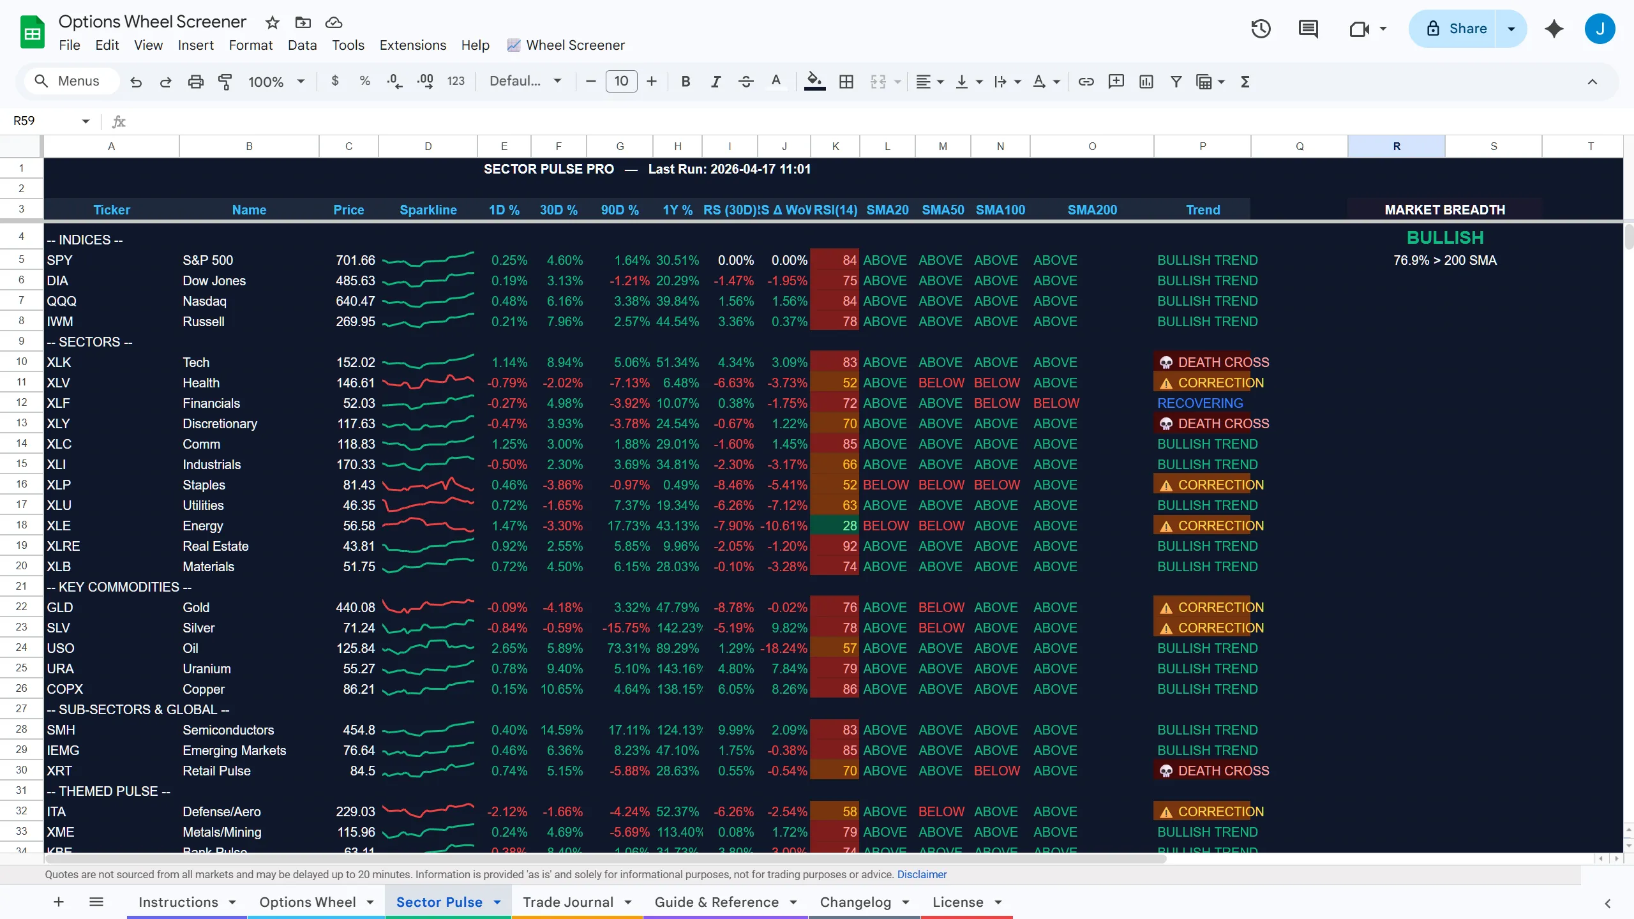This screenshot has height=919, width=1634.
Task: Decrease decimal places
Action: 395,81
